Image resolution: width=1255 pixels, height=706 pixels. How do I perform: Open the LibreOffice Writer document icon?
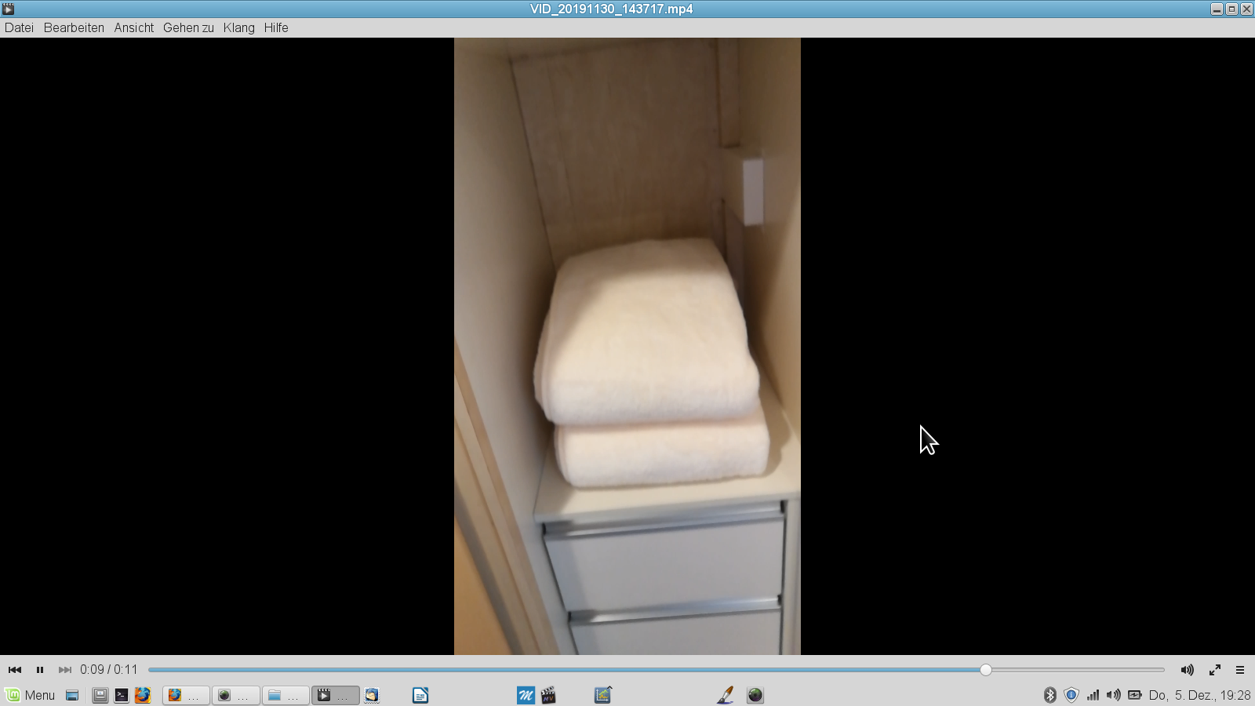pyautogui.click(x=420, y=695)
